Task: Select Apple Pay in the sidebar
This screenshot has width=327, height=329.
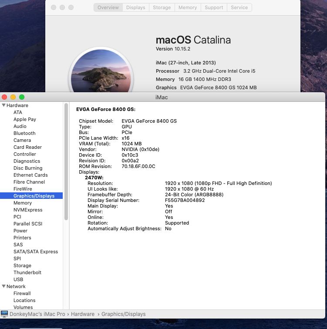Action: point(25,119)
